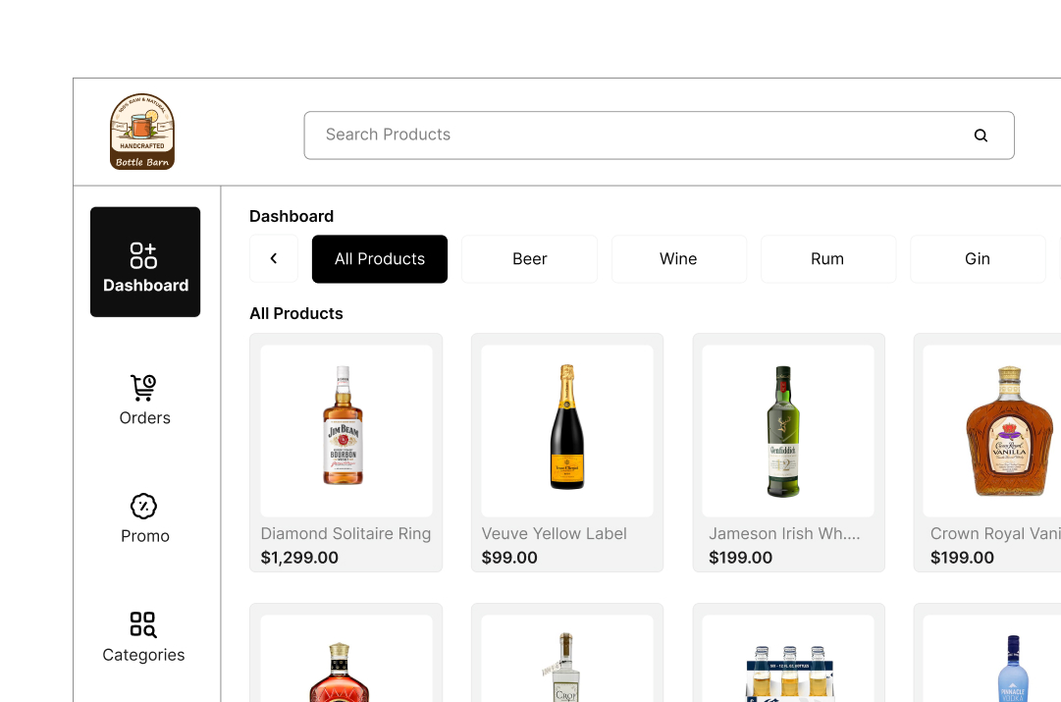Open the Promo badge icon
The height and width of the screenshot is (702, 1061).
click(x=143, y=506)
